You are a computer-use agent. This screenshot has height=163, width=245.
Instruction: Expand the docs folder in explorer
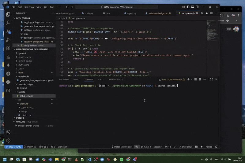tap(21, 72)
